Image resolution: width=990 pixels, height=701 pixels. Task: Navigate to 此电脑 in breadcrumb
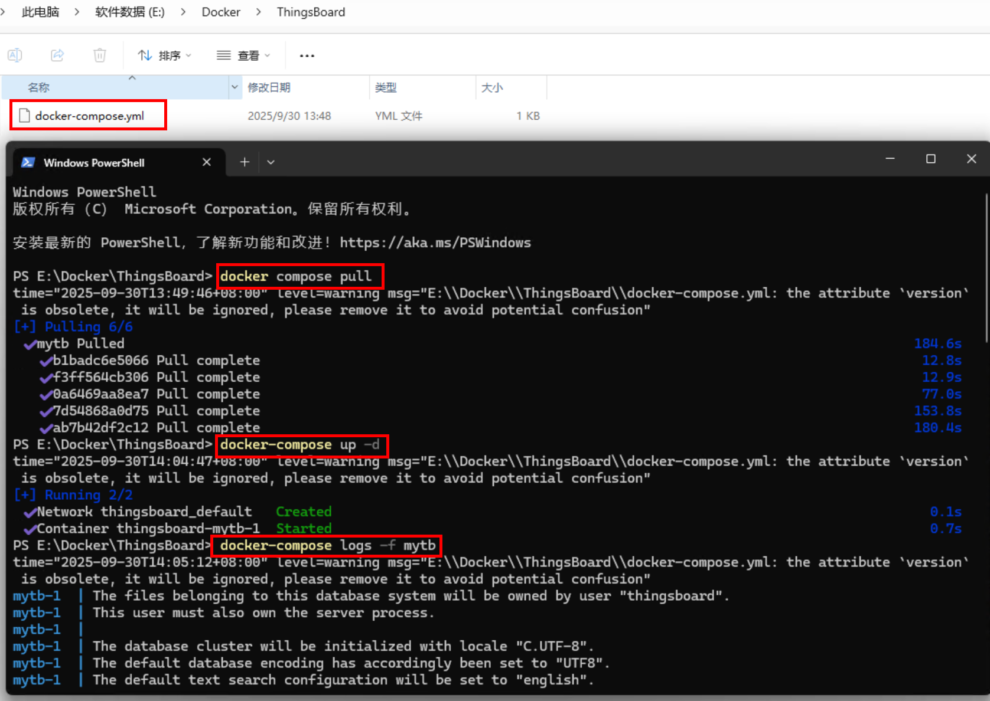pos(41,12)
